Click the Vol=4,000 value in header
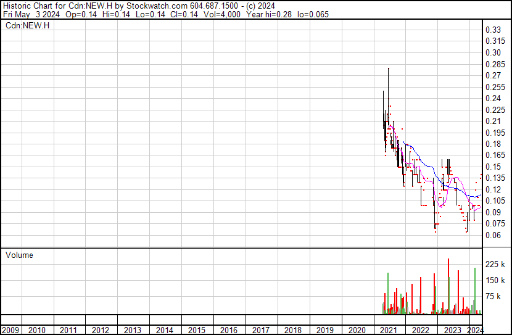The height and width of the screenshot is (335, 512). pos(222,14)
